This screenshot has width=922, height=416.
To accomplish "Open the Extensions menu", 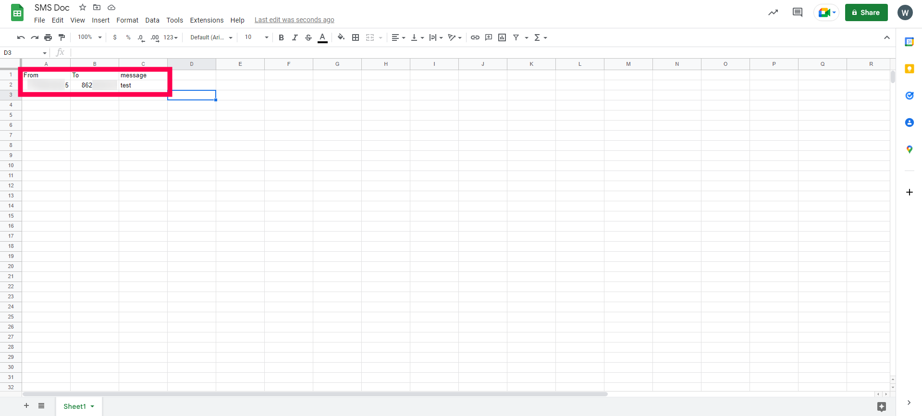I will [x=207, y=20].
